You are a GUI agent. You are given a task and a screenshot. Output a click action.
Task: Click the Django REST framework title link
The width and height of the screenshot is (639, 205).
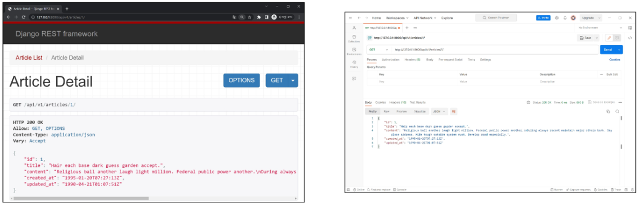(x=57, y=34)
